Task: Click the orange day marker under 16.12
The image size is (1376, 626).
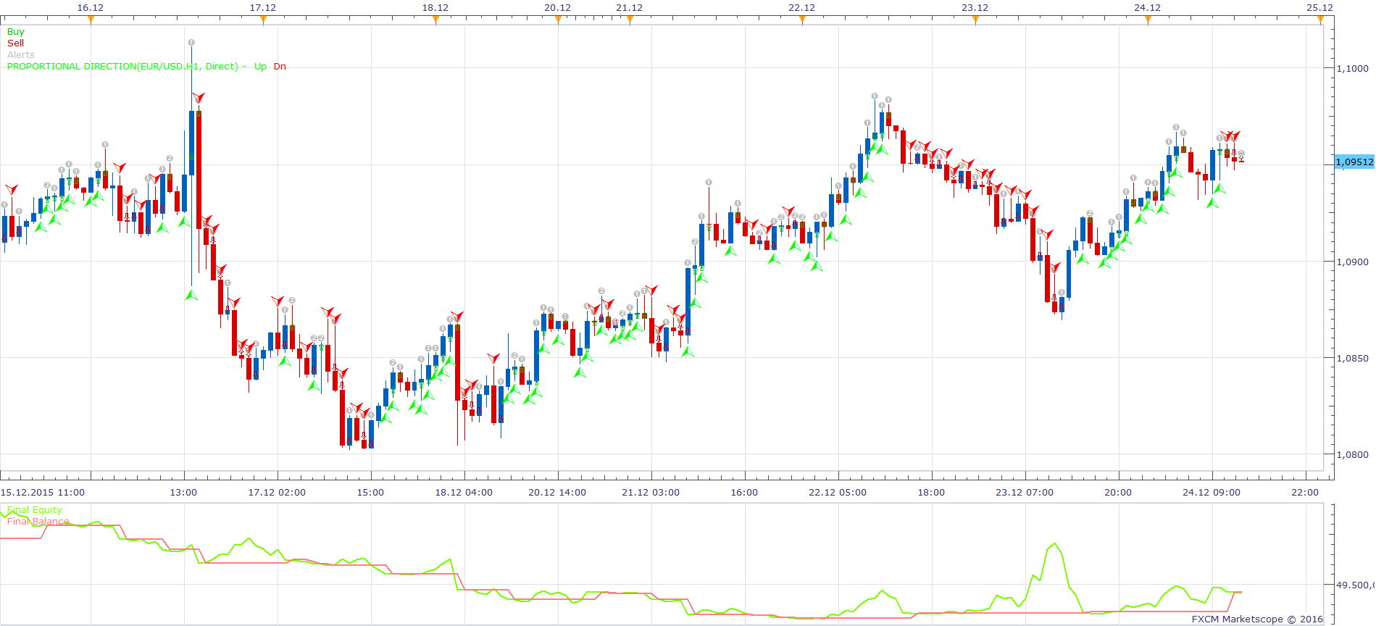Action: click(x=91, y=20)
